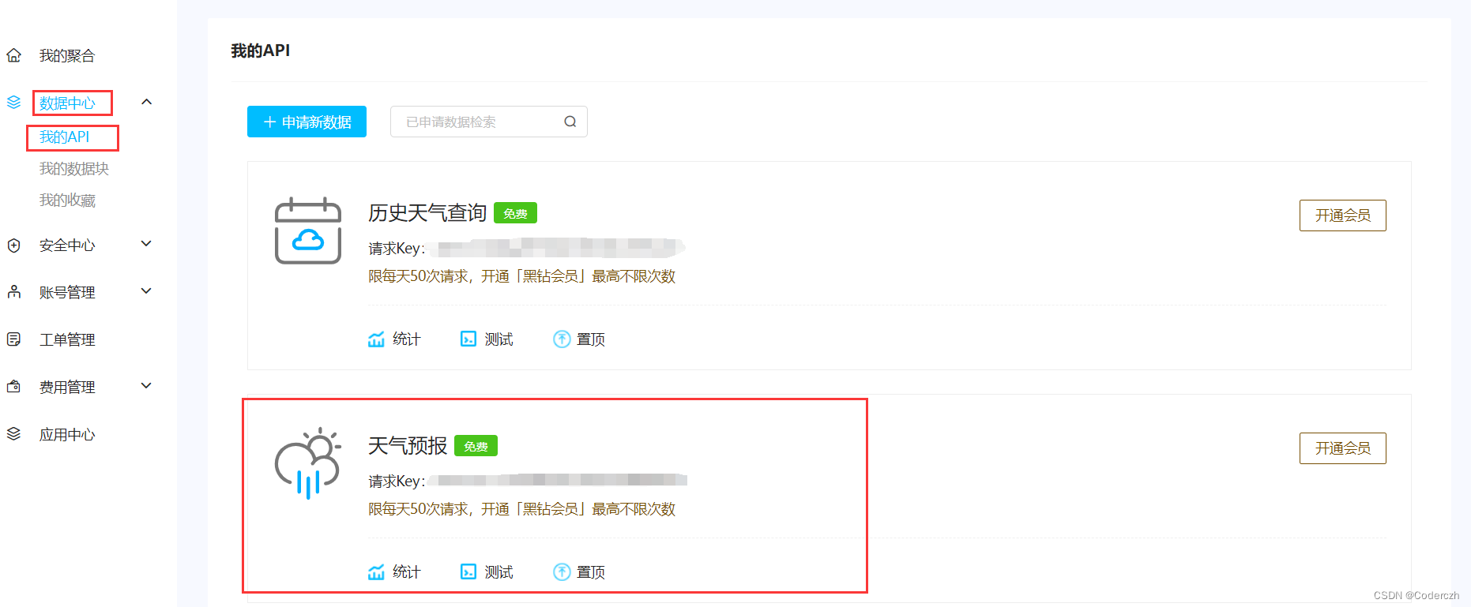The width and height of the screenshot is (1471, 607).
Task: Click 统计 chart icon under 历史天气查询
Action: (x=376, y=339)
